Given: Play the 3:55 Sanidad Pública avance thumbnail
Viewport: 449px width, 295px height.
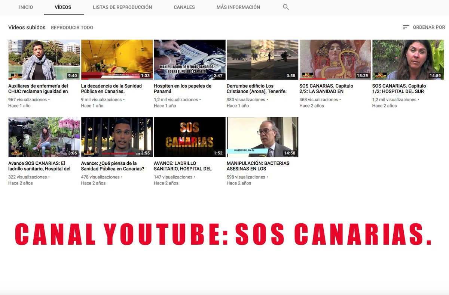Looking at the screenshot, I should click(x=117, y=137).
